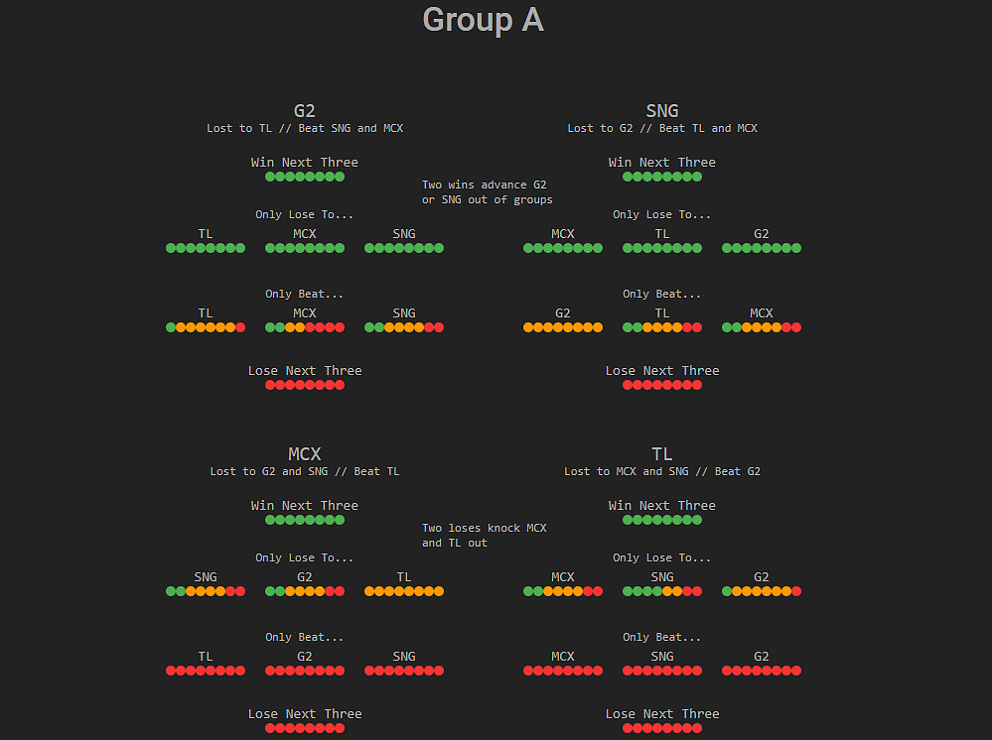992x740 pixels.
Task: Click orange TL dots in MCX's Only Lose To row
Action: (x=404, y=591)
